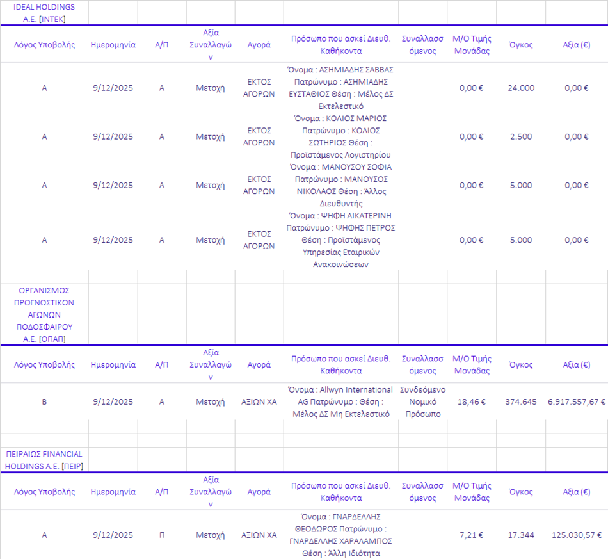Image resolution: width=608 pixels, height=559 pixels.
Task: Click the date 9/12/2025 in the ΚΟΛΙΟΣ row
Action: pyautogui.click(x=113, y=136)
